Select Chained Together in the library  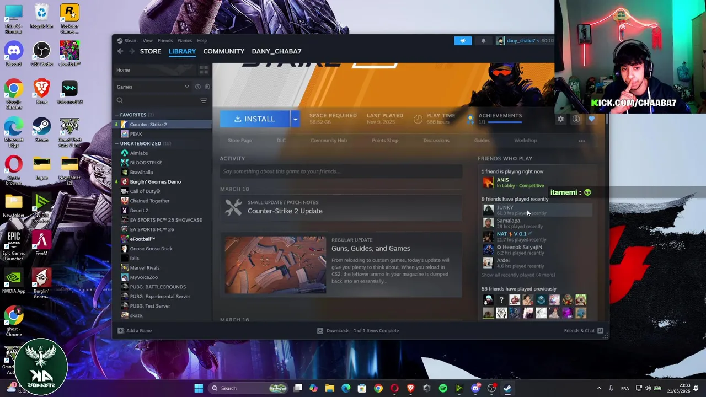coord(162,201)
